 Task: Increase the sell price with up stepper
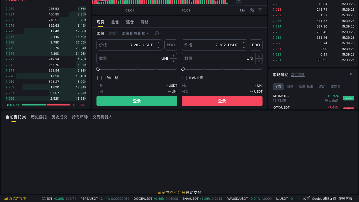click(x=244, y=42)
